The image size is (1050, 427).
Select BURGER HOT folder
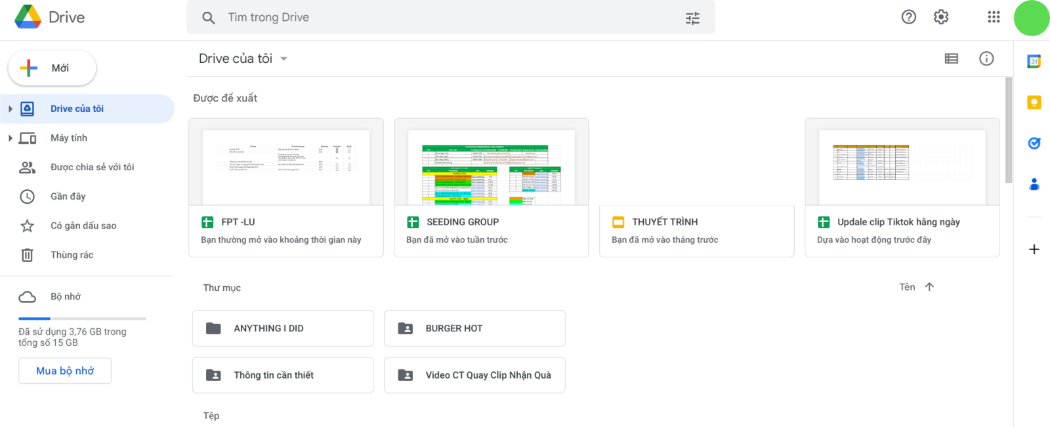474,328
